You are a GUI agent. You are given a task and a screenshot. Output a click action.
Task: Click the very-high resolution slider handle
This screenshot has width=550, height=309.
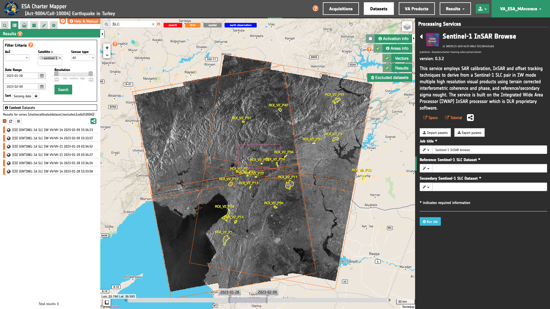[x=91, y=74]
